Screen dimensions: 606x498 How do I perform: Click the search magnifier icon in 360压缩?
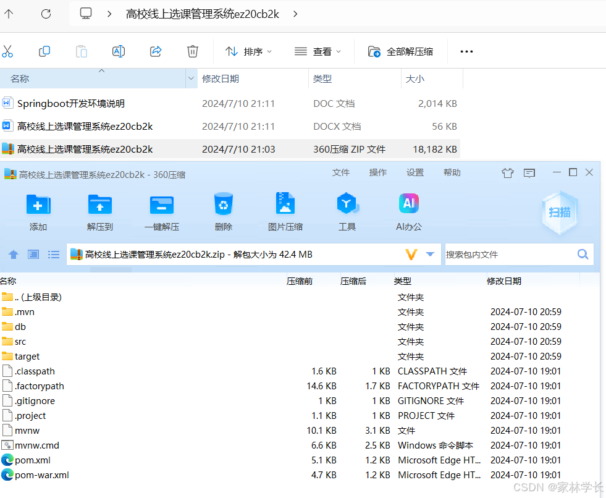pos(583,255)
